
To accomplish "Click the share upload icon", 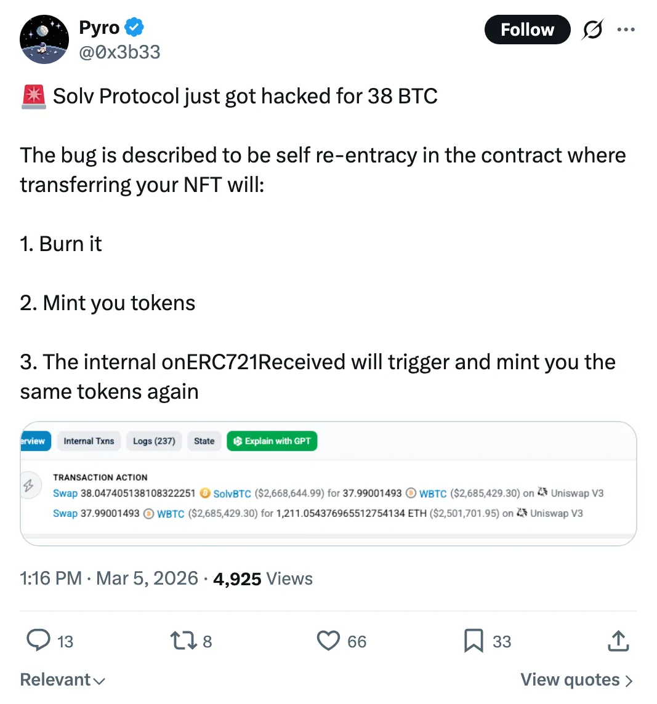I will point(618,641).
